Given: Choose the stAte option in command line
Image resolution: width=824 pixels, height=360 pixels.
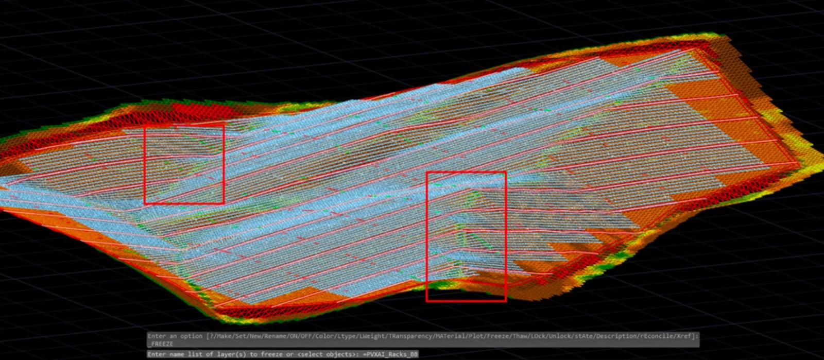Looking at the screenshot, I should pos(584,336).
